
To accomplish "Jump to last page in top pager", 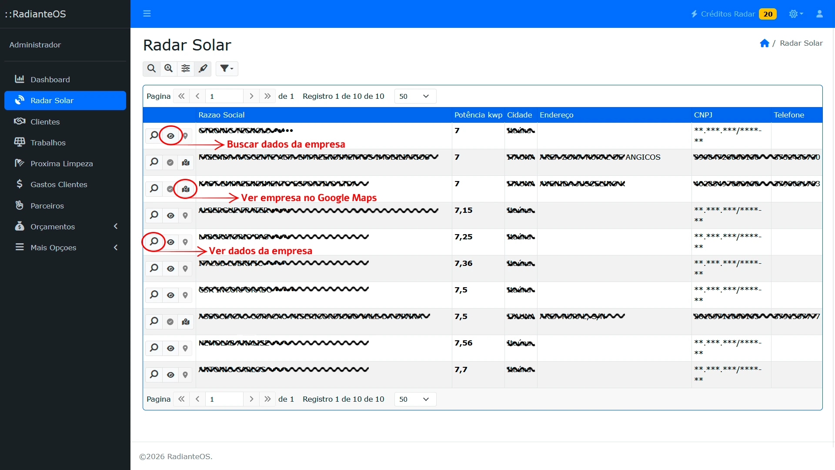I will click(267, 96).
